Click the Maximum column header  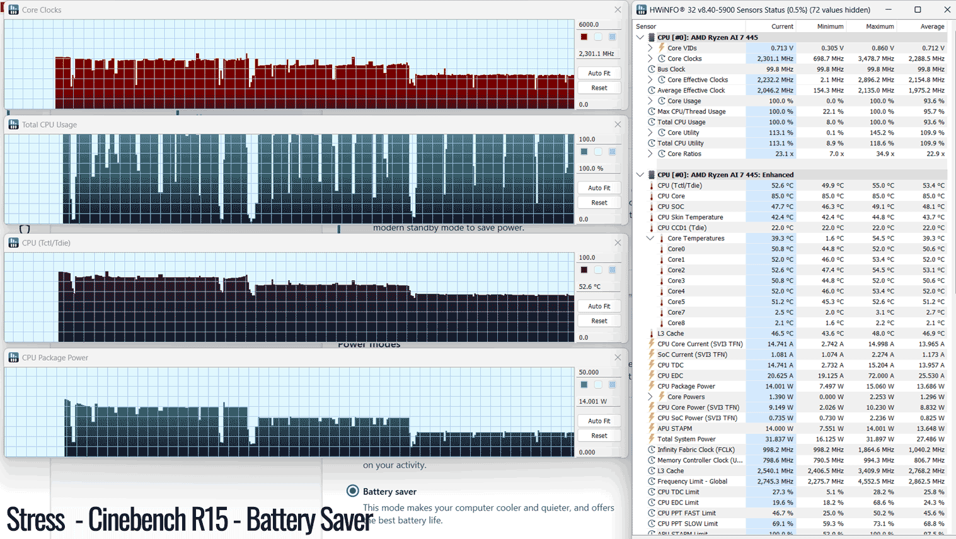(x=880, y=26)
